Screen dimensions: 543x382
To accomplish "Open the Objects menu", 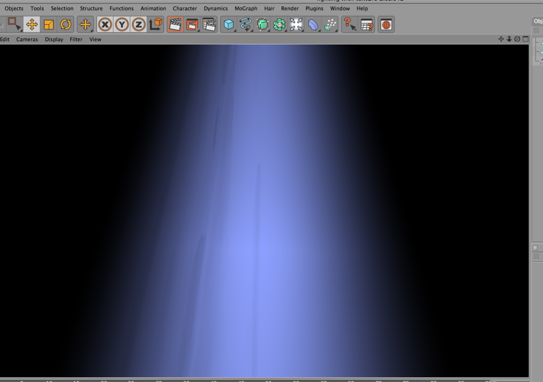I will coord(14,8).
